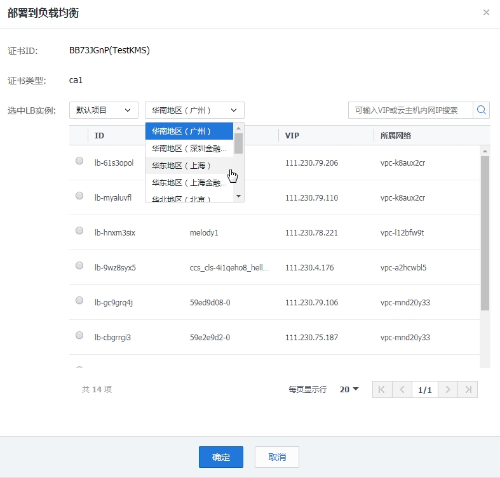Open rows per page dropdown showing 20
The width and height of the screenshot is (500, 478).
click(x=349, y=389)
